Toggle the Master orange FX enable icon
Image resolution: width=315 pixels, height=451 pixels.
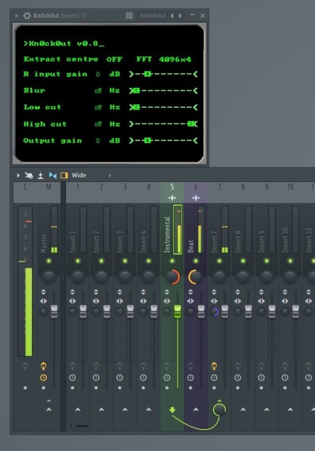pyautogui.click(x=43, y=366)
